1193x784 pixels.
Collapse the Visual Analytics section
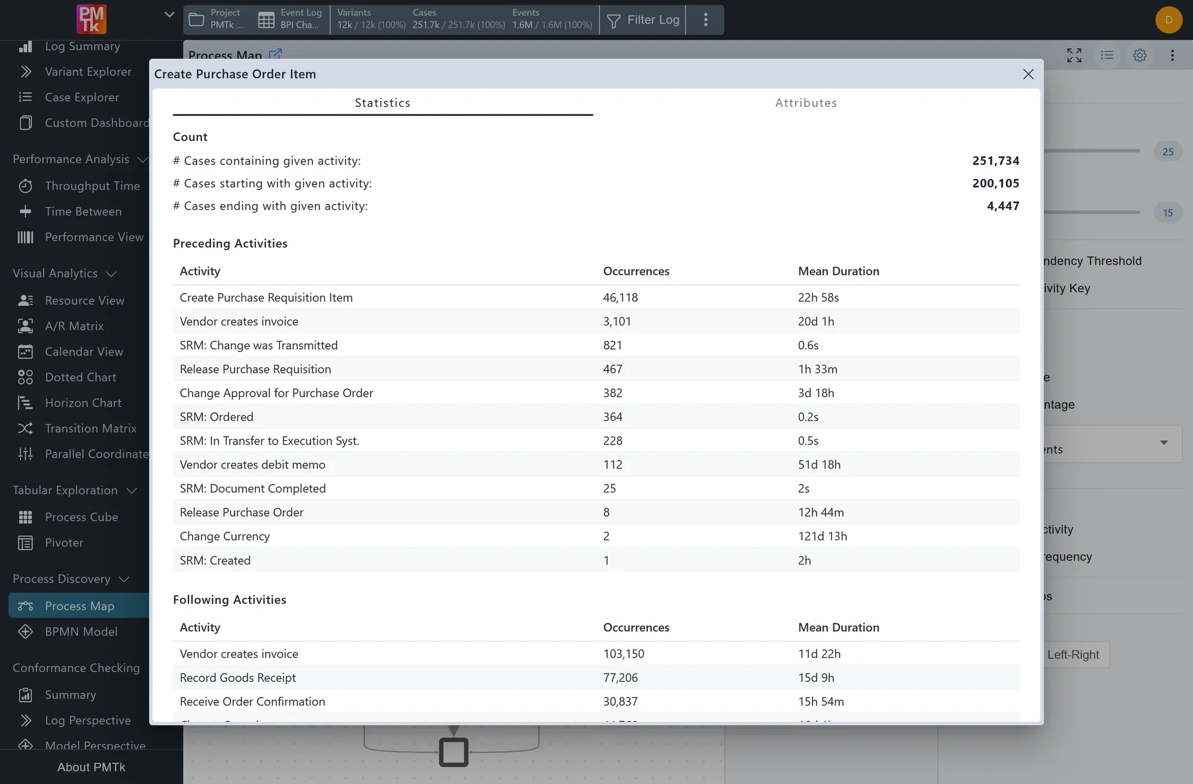click(111, 274)
